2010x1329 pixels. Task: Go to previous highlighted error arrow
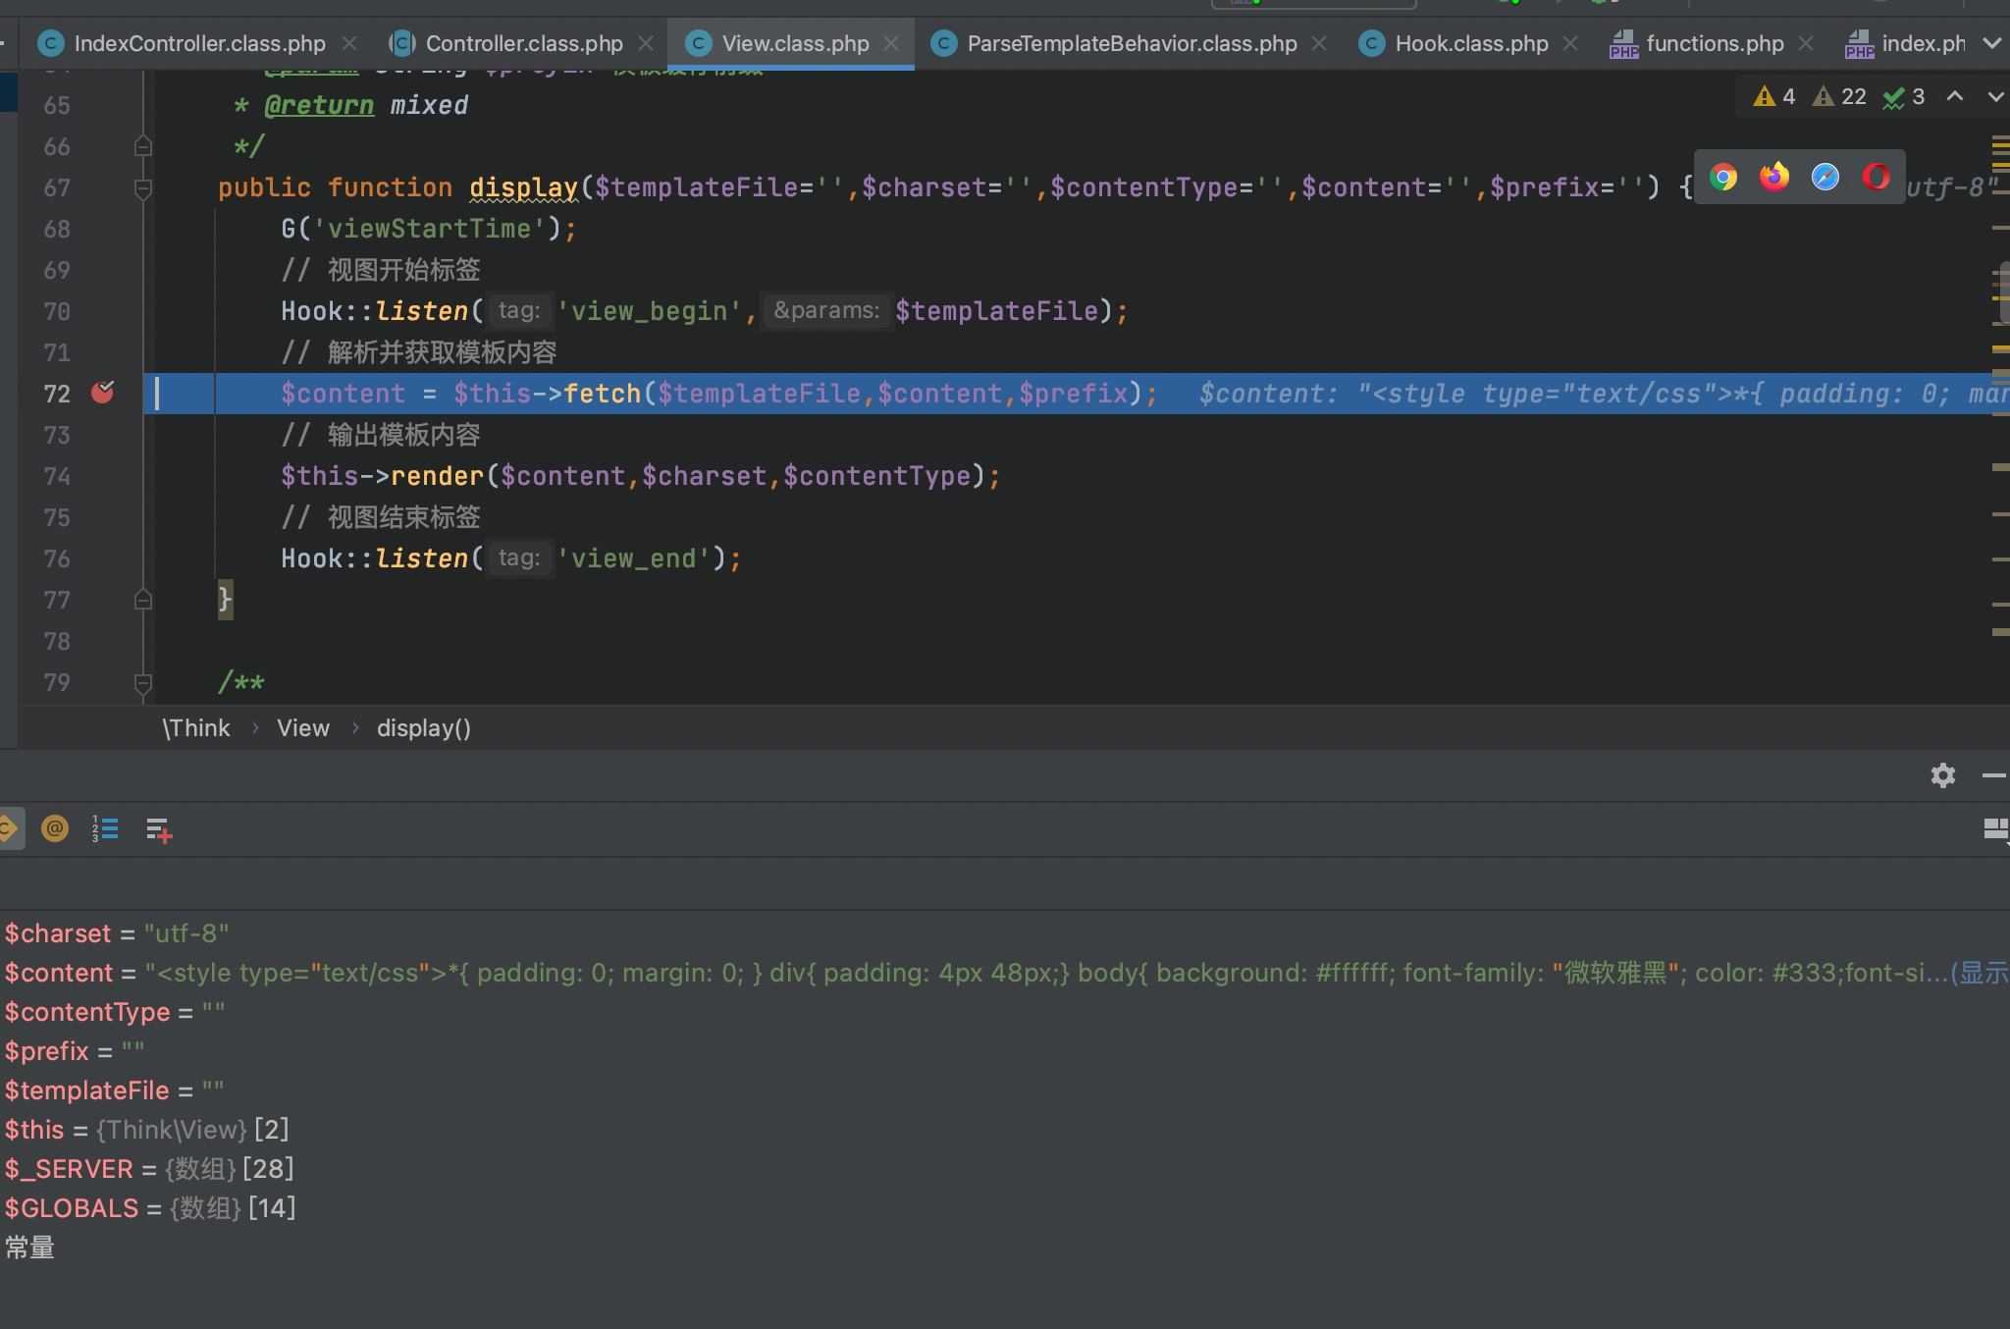pyautogui.click(x=1955, y=96)
